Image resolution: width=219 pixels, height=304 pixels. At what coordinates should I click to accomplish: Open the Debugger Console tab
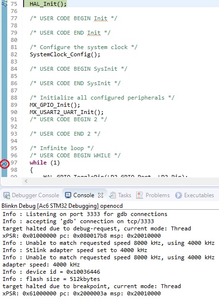click(31, 195)
